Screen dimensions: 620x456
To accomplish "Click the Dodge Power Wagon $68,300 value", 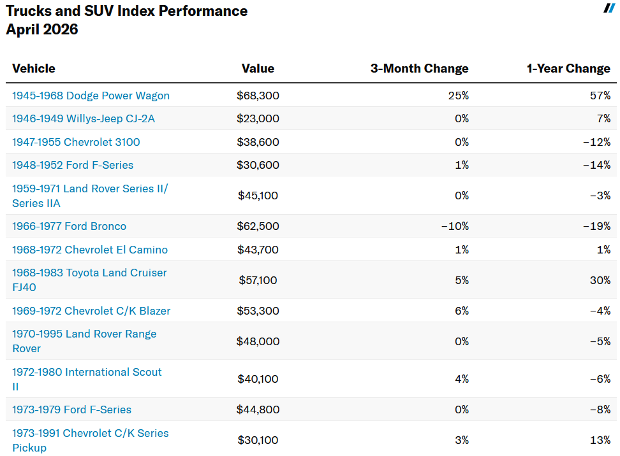I will 258,96.
